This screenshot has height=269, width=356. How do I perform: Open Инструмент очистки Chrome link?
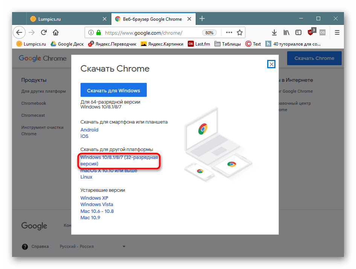coord(42,130)
